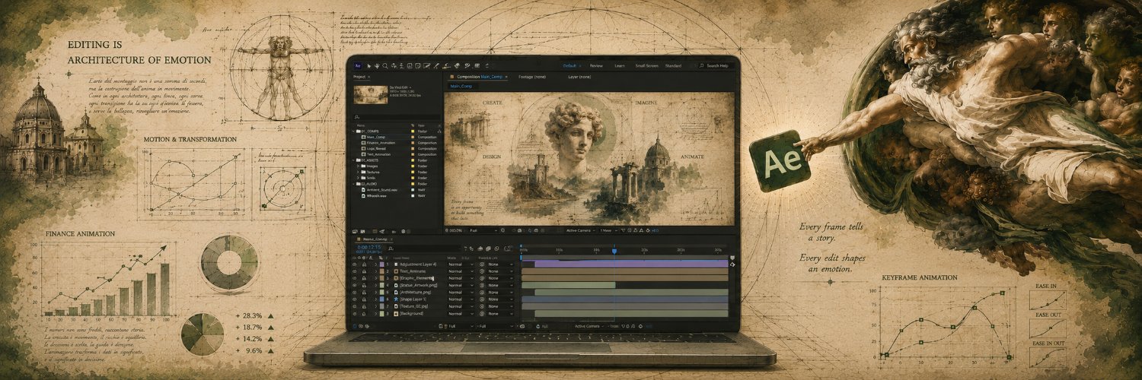Image resolution: width=1142 pixels, height=380 pixels.
Task: Hide the Graphic_Elements layer
Action: pos(354,278)
